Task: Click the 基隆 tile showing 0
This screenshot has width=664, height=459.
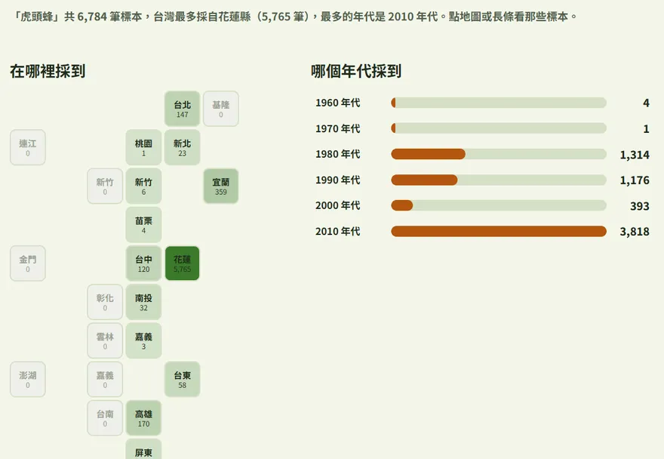Action: point(220,109)
